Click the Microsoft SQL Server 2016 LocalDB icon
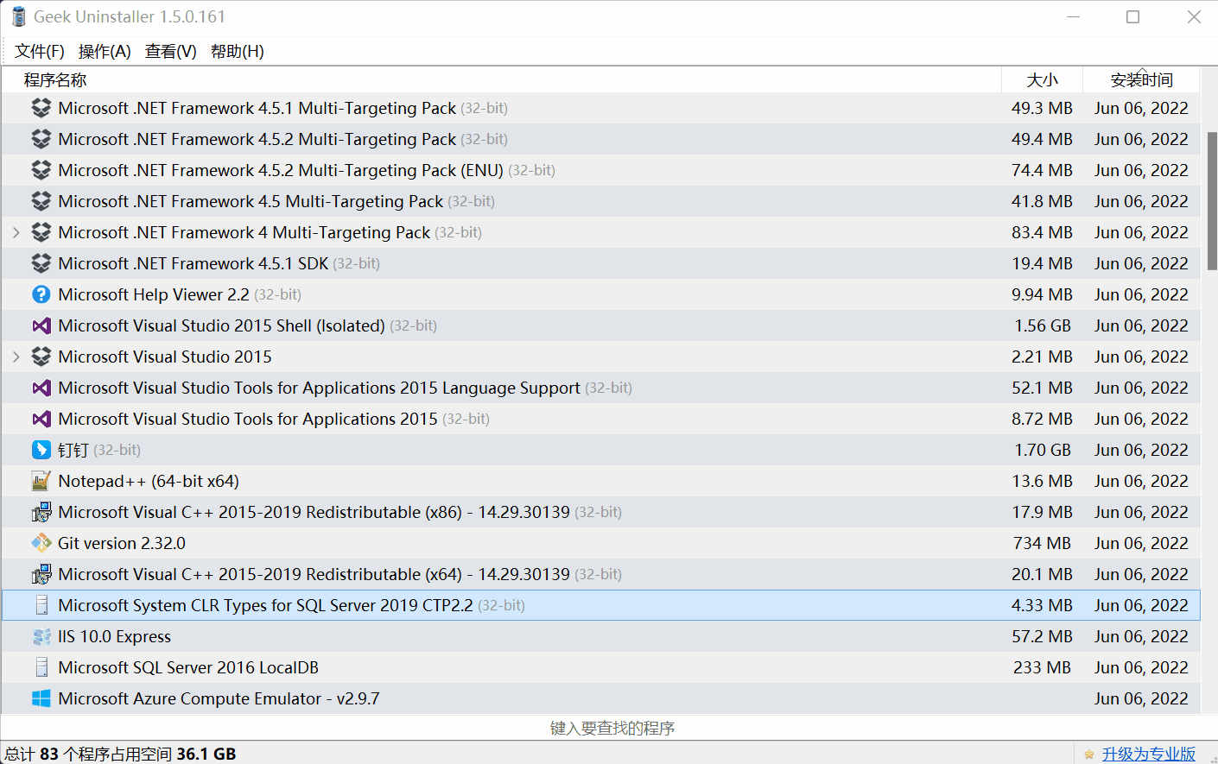Viewport: 1218px width, 764px height. coord(41,667)
